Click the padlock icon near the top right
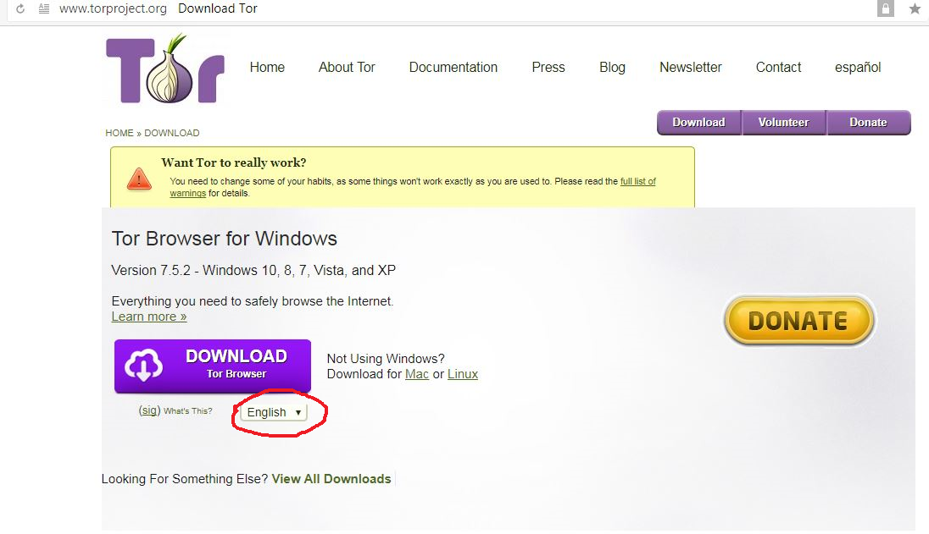The width and height of the screenshot is (929, 534). pos(887,8)
